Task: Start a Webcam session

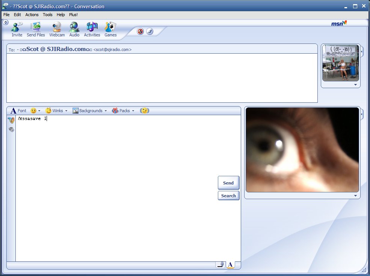Action: (x=57, y=29)
